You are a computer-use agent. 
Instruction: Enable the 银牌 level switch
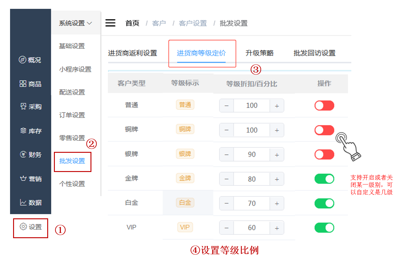(324, 155)
